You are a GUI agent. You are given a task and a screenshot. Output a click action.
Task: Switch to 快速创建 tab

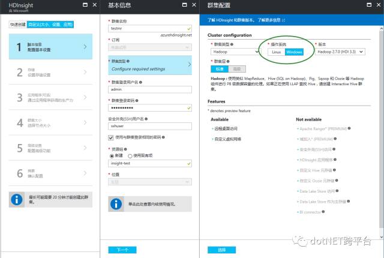pos(17,25)
